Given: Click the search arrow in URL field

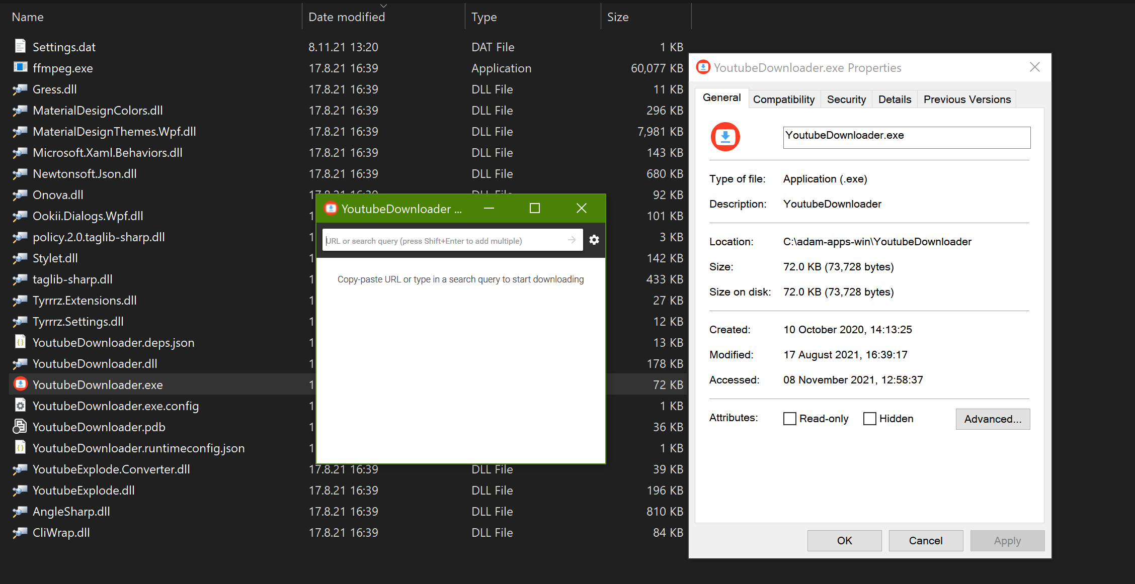Looking at the screenshot, I should (x=571, y=240).
